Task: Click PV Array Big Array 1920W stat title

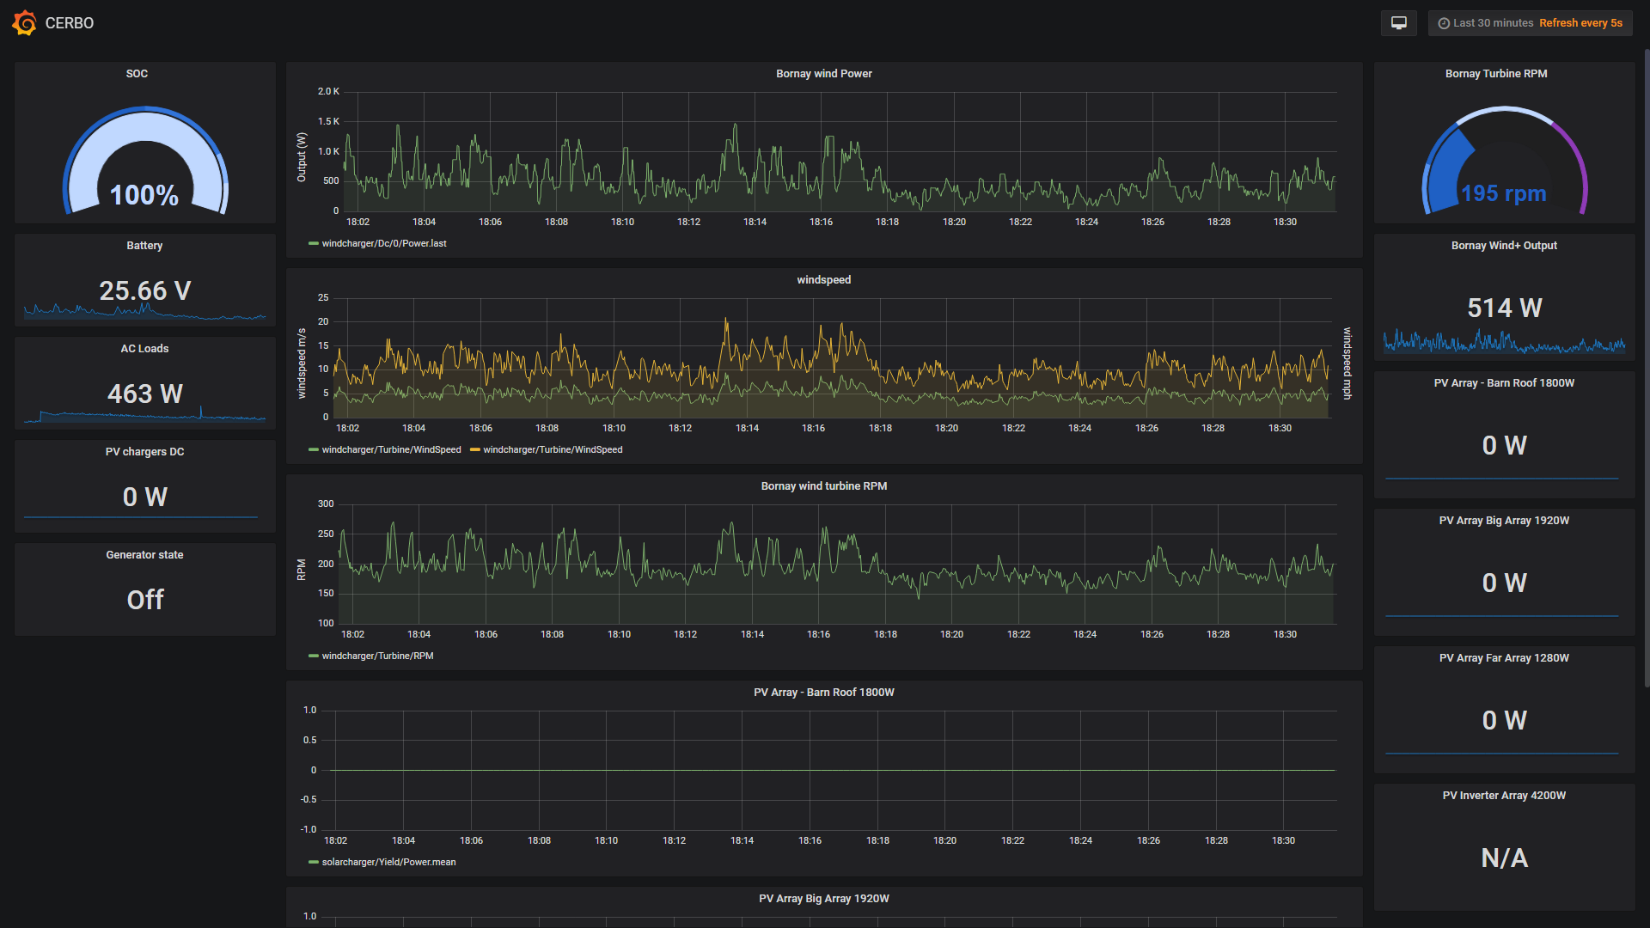Action: (x=1504, y=521)
